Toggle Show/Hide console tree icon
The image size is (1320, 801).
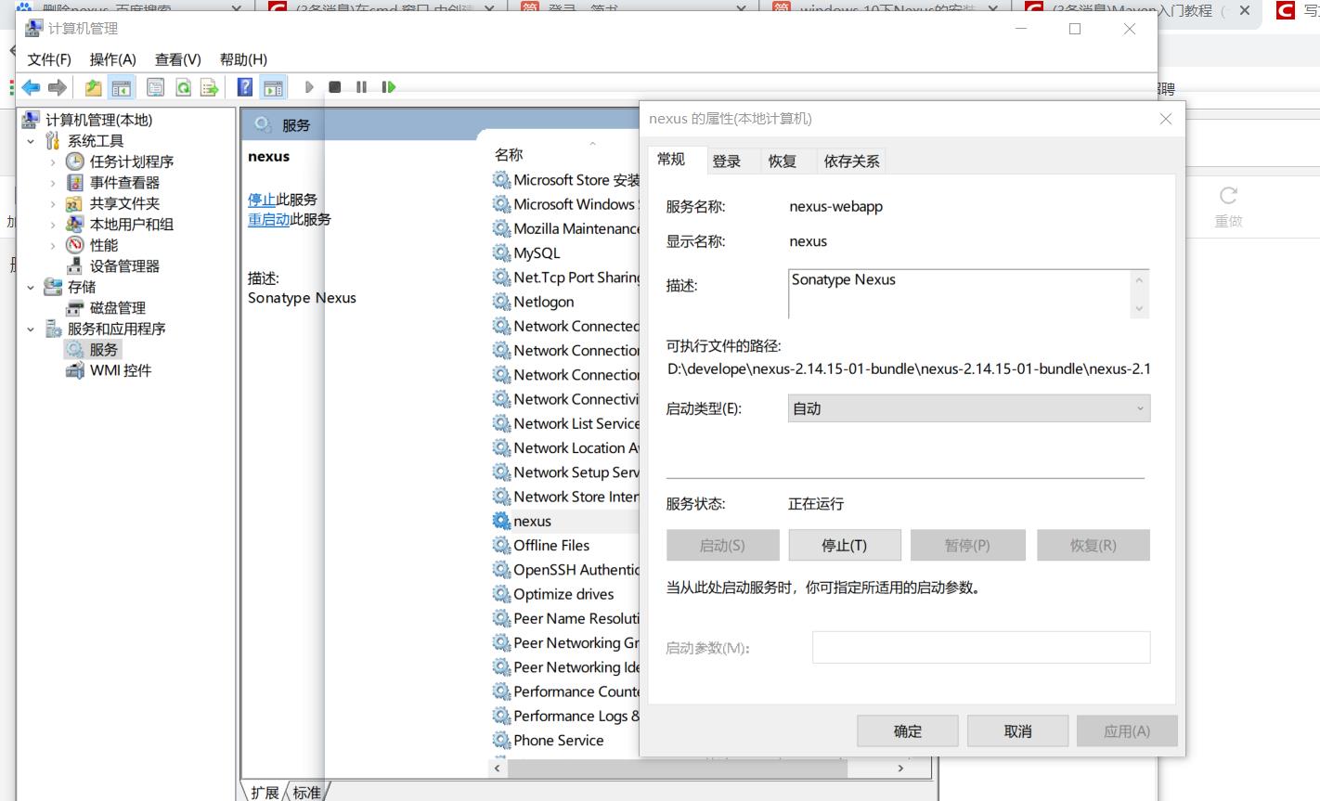pos(121,87)
